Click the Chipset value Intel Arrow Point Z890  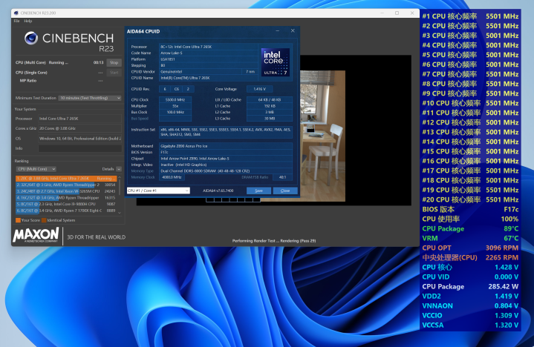tap(226, 159)
